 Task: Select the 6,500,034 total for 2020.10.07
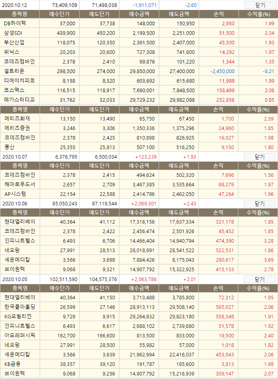pyautogui.click(x=106, y=157)
